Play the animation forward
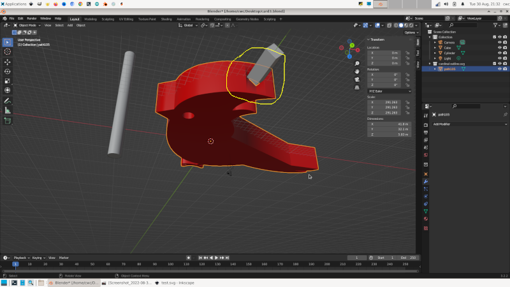 [216, 258]
